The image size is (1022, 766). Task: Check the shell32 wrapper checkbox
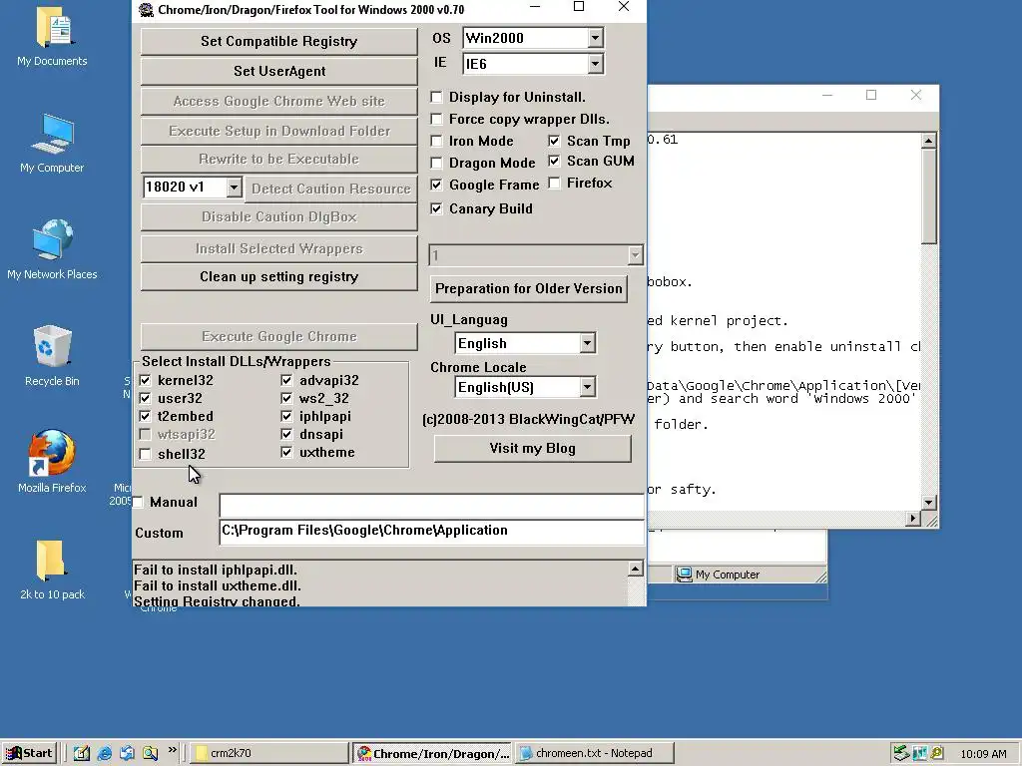[146, 454]
